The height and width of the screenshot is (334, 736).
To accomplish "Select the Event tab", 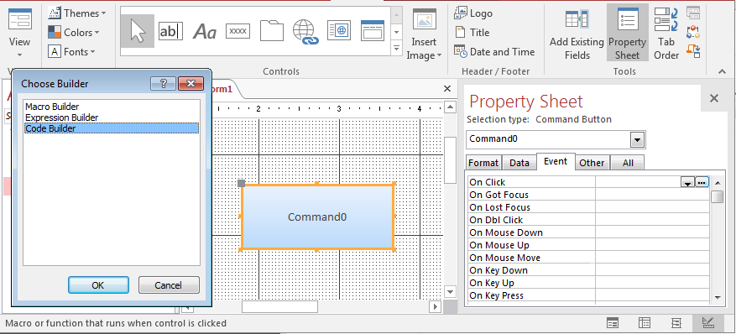I will pos(556,161).
